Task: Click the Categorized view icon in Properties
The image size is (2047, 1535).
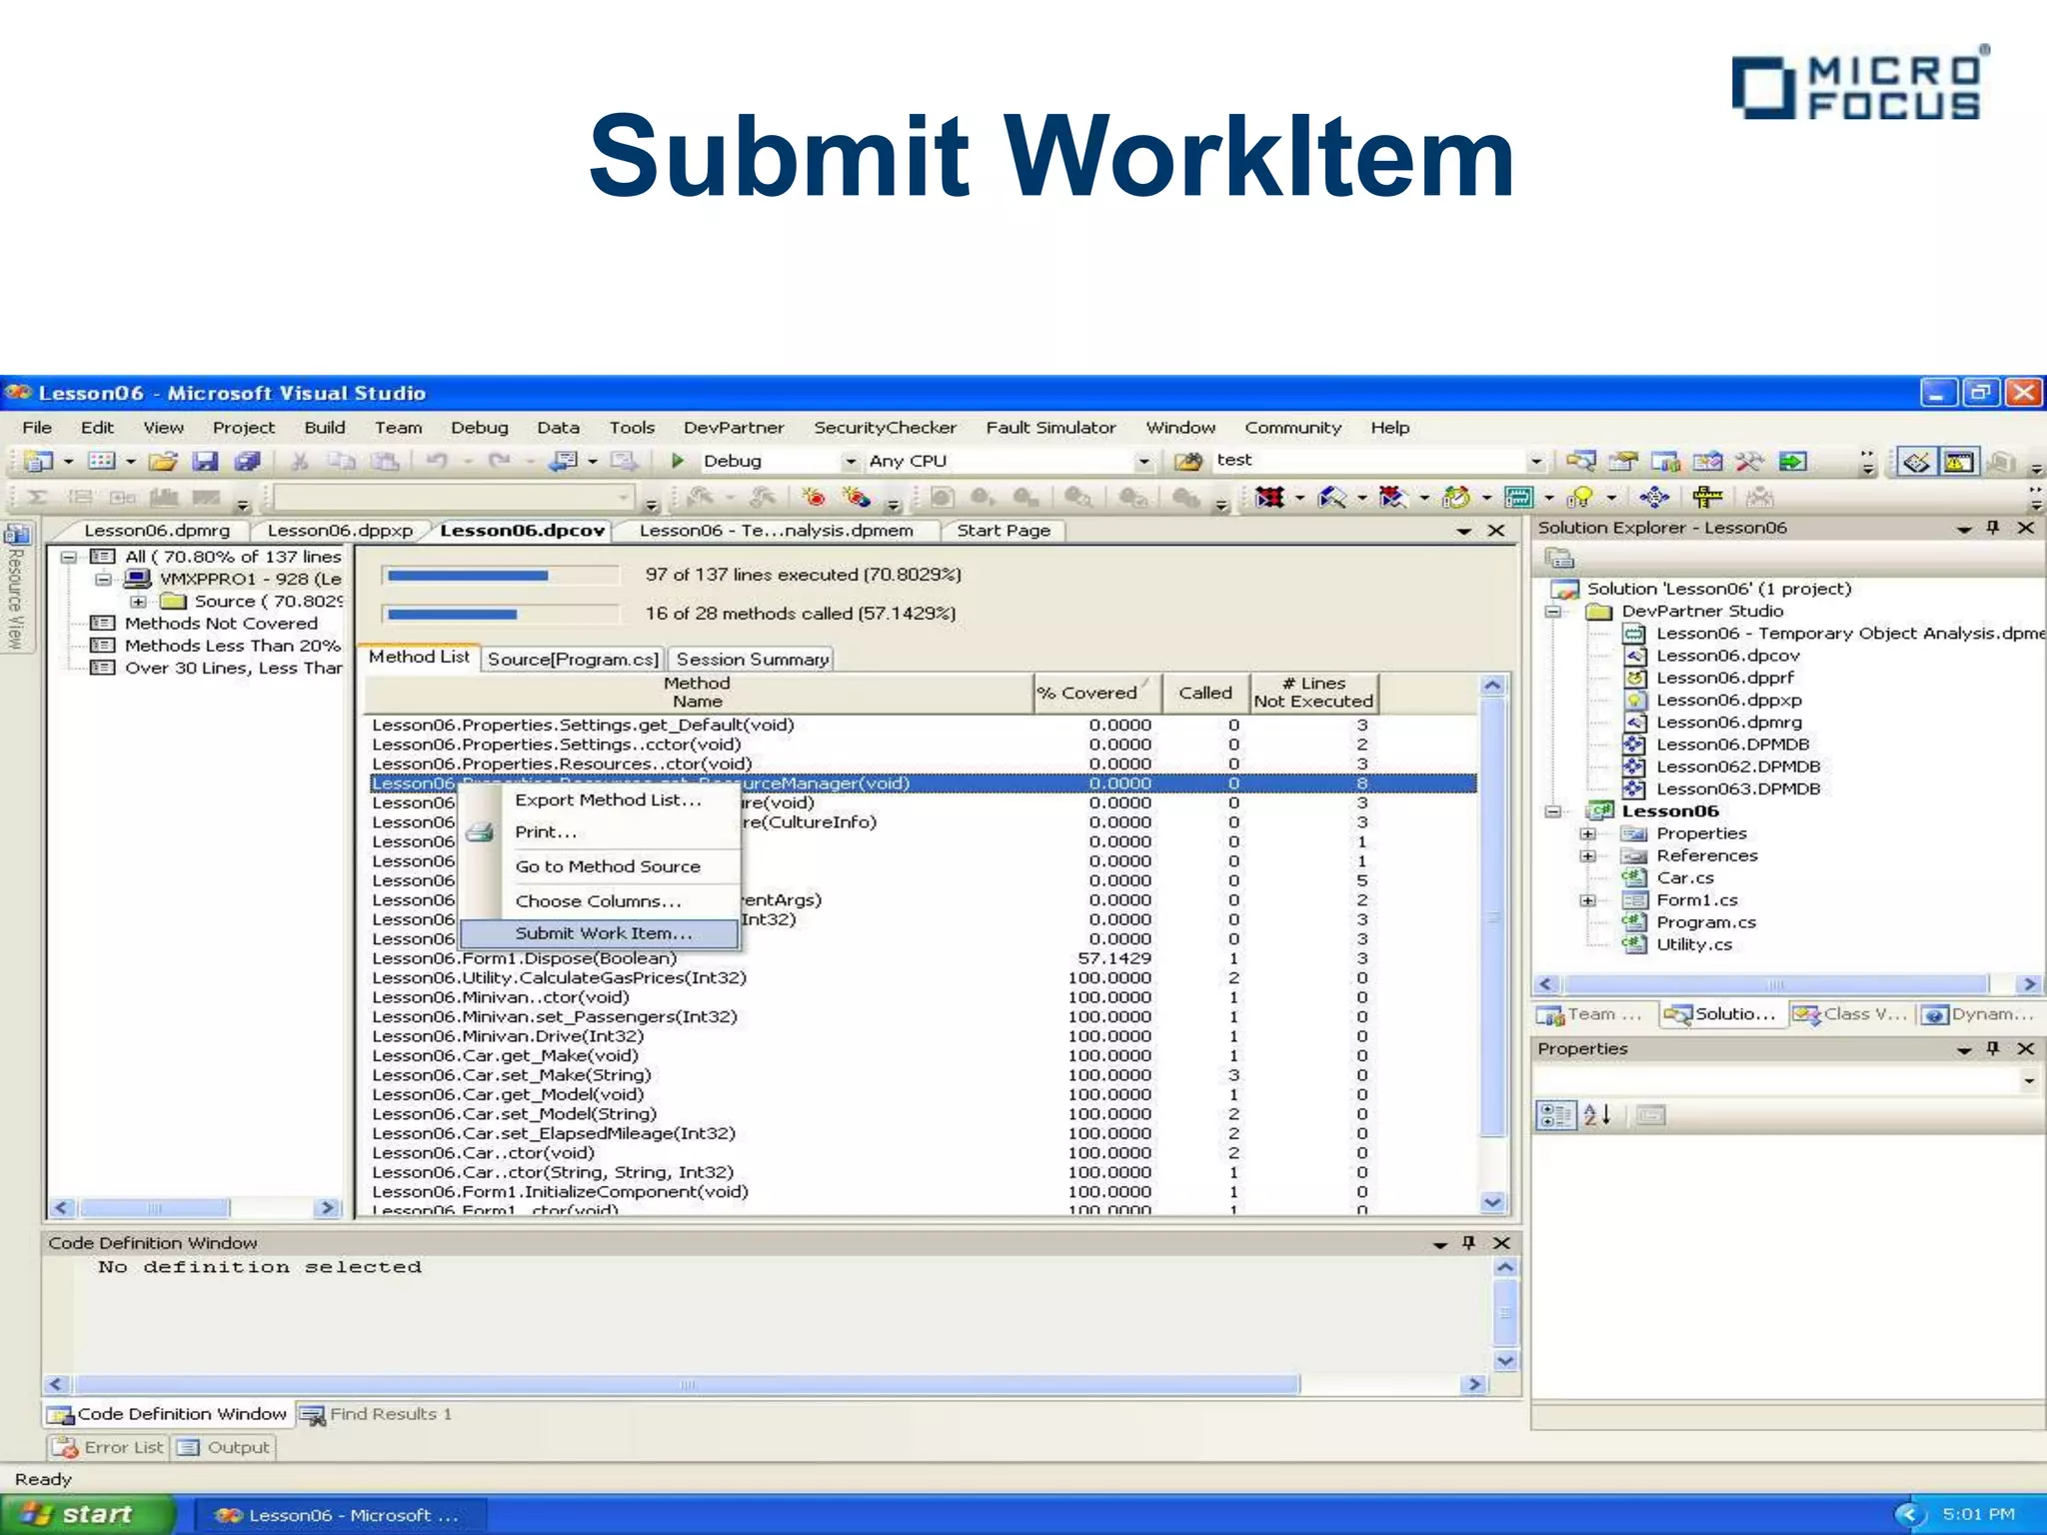Action: tap(1555, 1115)
